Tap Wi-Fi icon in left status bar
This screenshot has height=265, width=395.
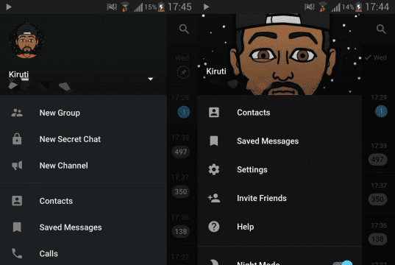coord(125,7)
